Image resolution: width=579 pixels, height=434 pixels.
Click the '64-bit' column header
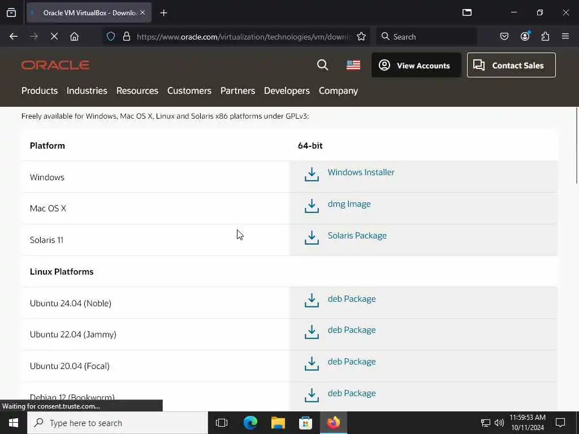click(310, 146)
